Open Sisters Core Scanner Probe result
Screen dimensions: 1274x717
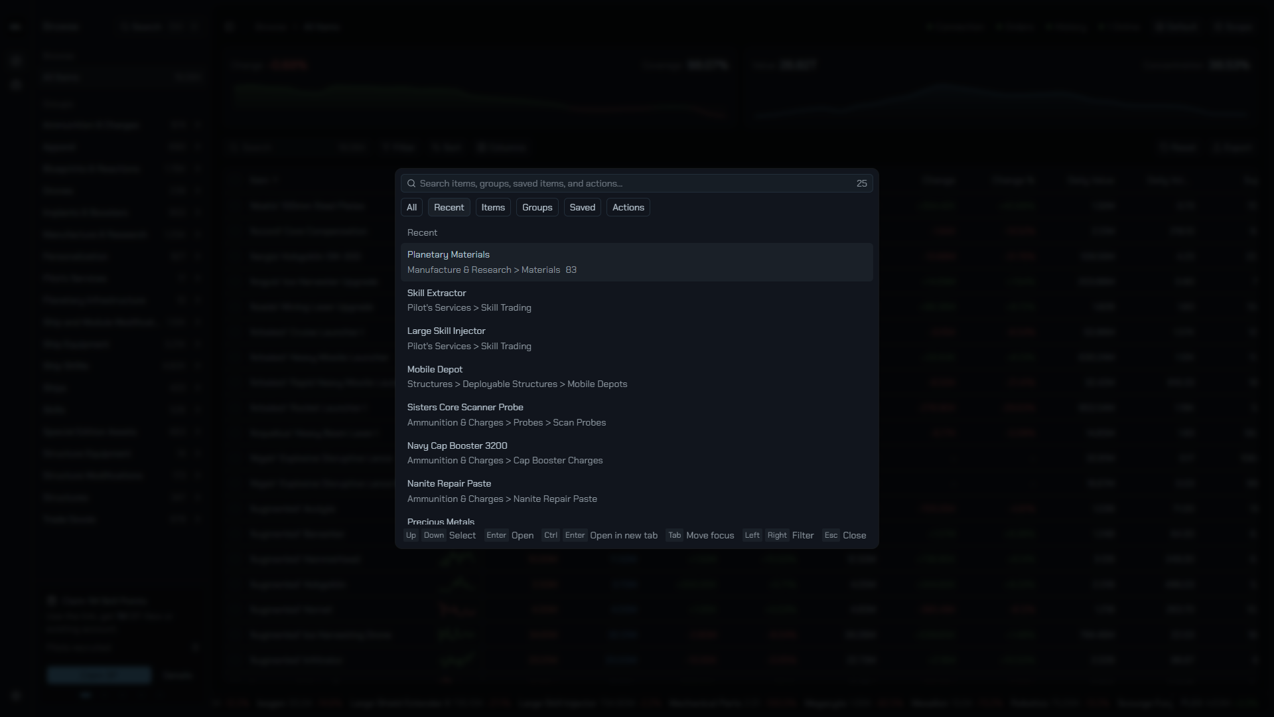point(637,415)
